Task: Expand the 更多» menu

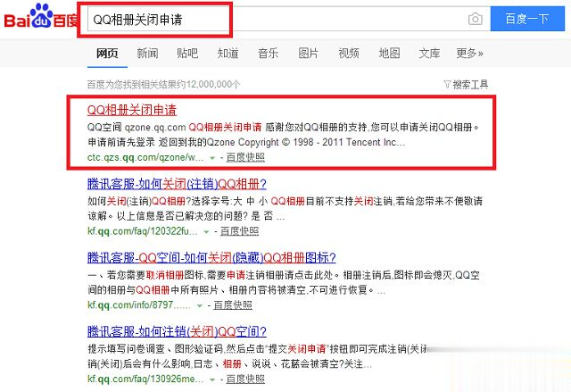Action: [x=470, y=54]
